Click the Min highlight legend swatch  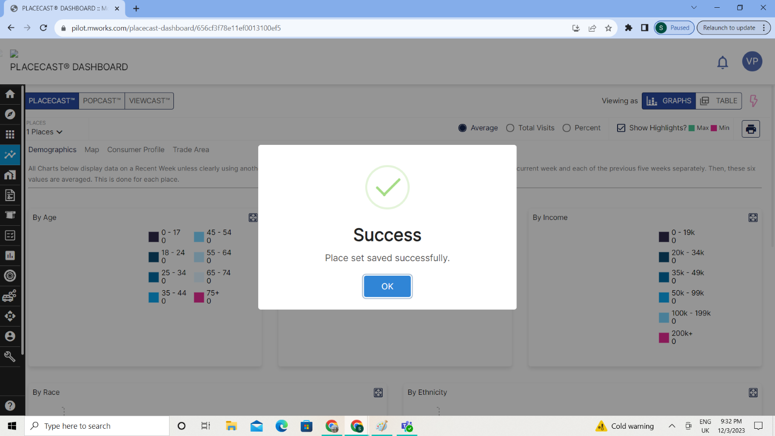click(713, 128)
